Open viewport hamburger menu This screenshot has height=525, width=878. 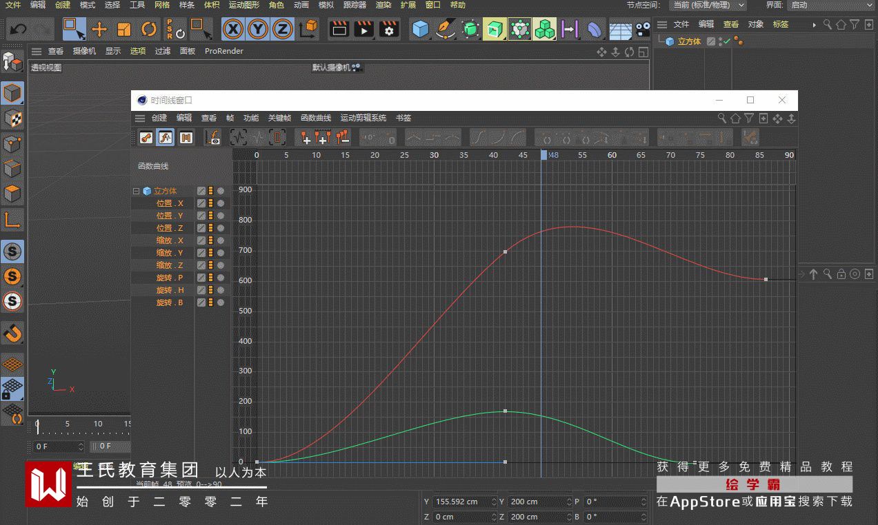pyautogui.click(x=37, y=51)
